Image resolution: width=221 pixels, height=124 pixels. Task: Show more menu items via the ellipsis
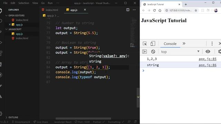point(58,3)
